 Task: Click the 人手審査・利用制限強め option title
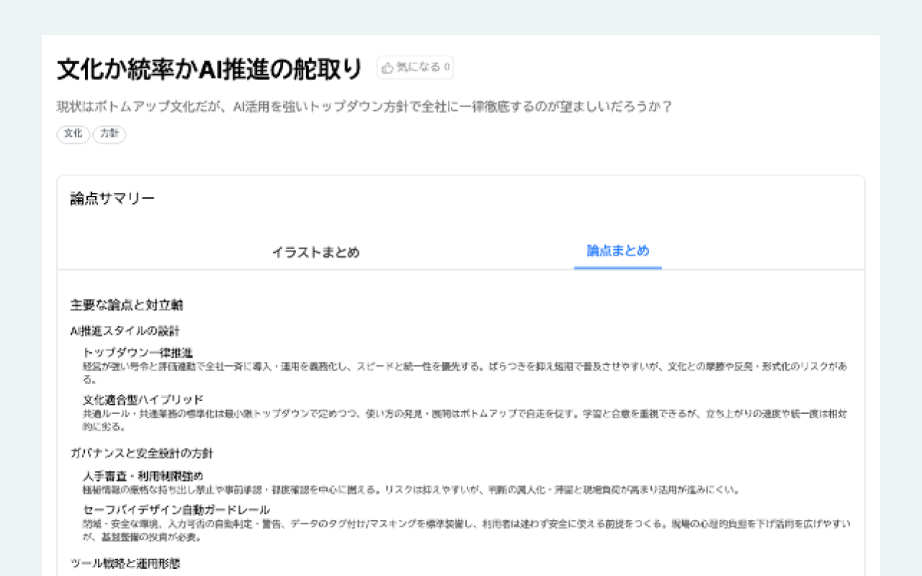pyautogui.click(x=143, y=476)
